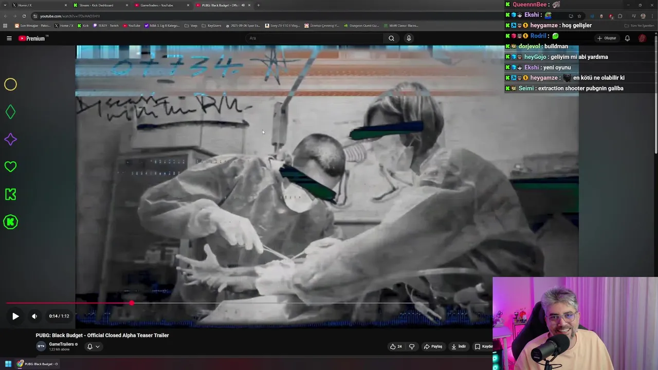Open the NBA 3. Lig bookmark

(x=162, y=25)
